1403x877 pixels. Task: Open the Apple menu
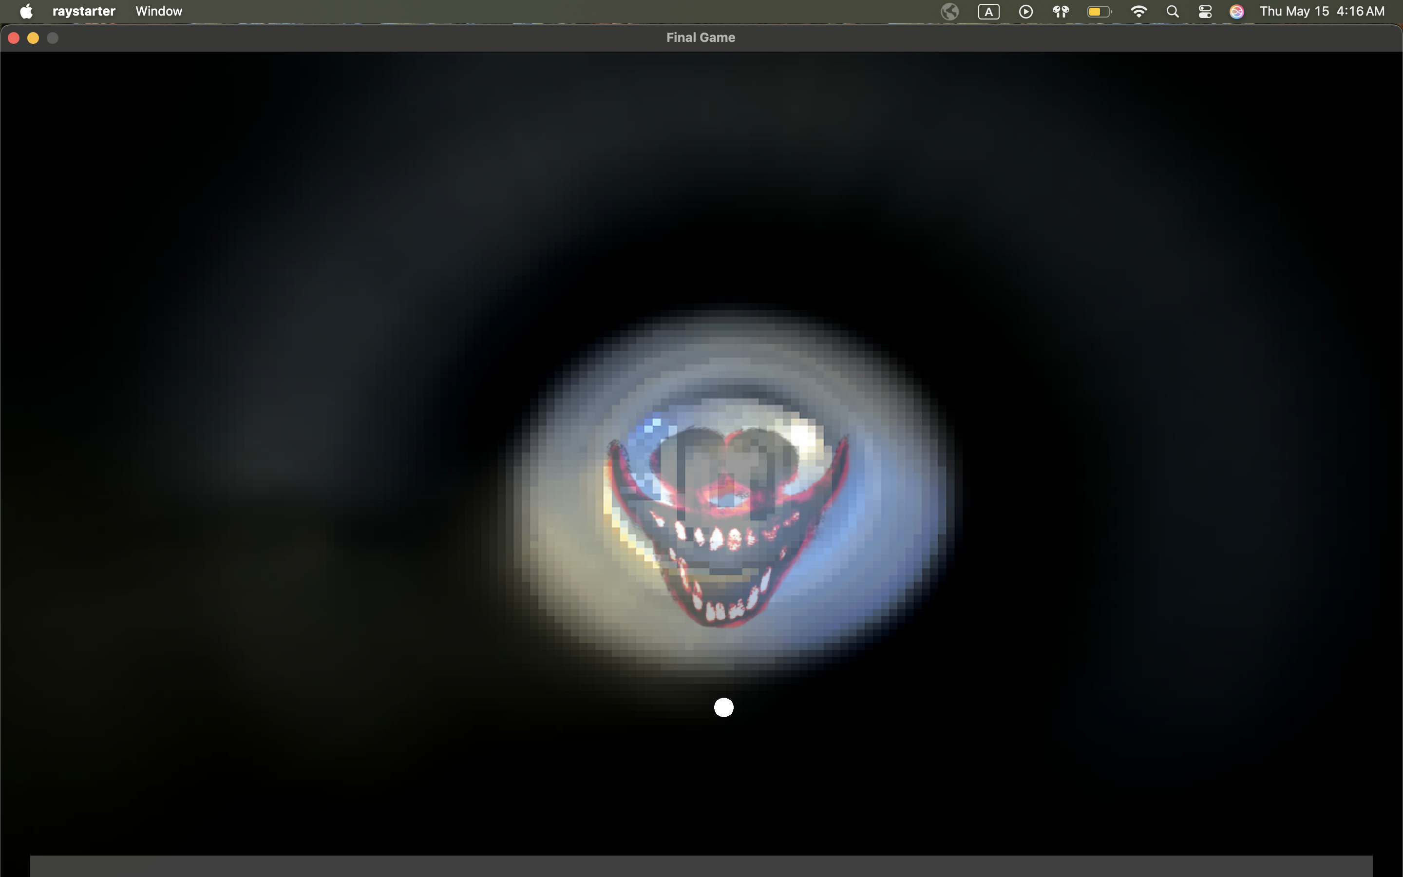coord(26,11)
